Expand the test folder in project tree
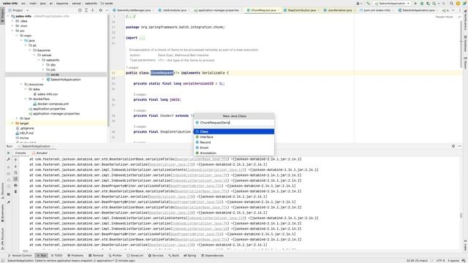This screenshot has height=263, width=468. tap(17, 118)
